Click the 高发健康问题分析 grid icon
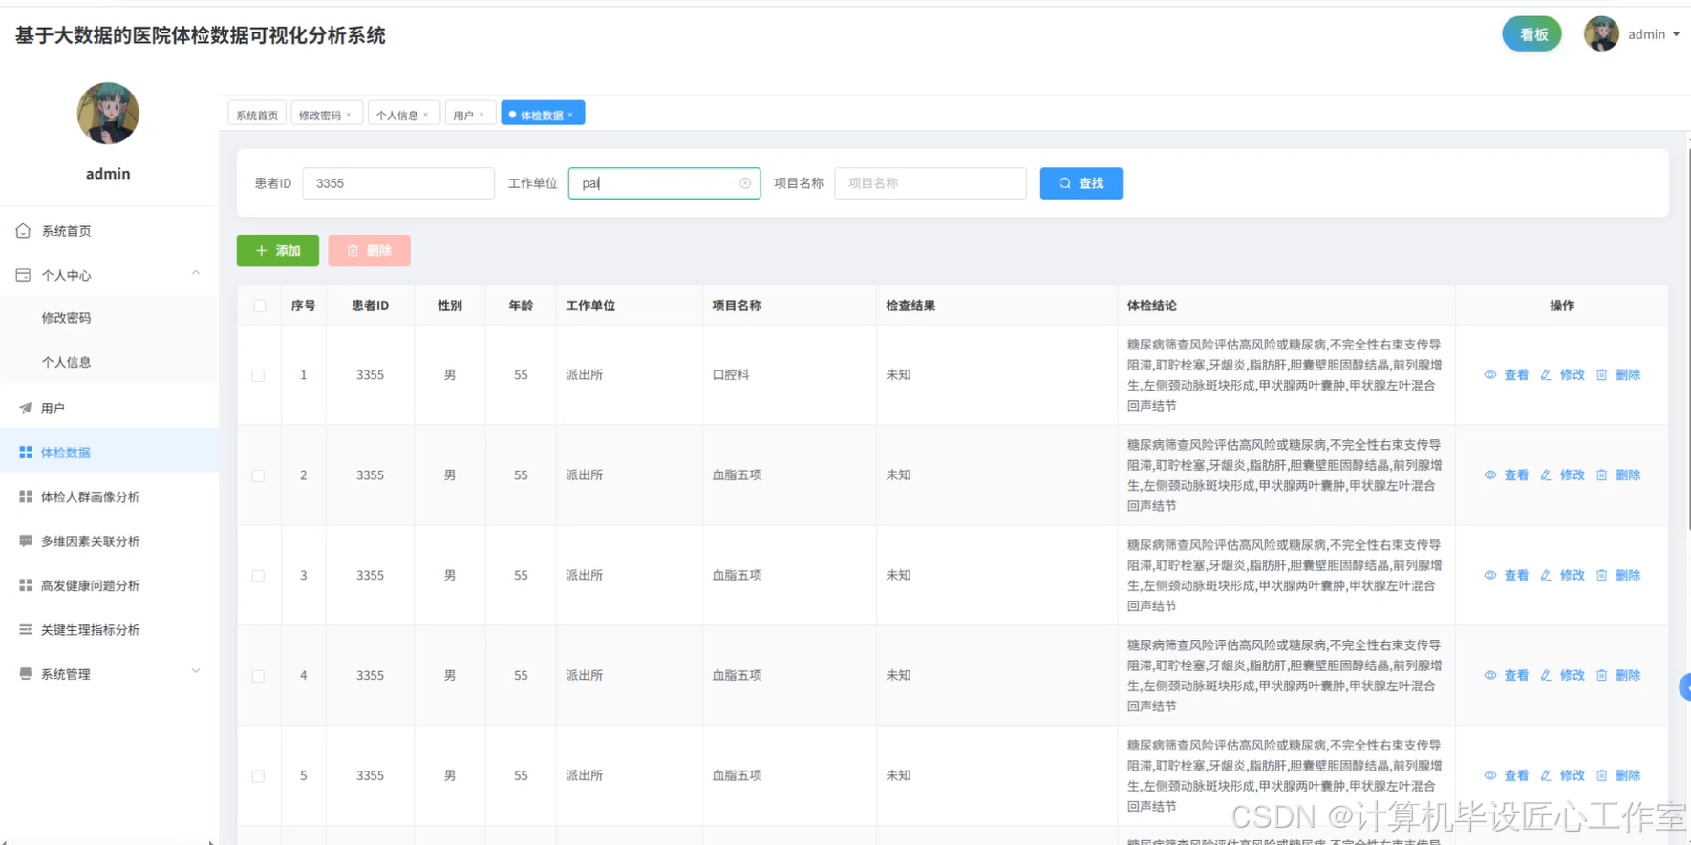Viewport: 1691px width, 845px height. pyautogui.click(x=25, y=585)
